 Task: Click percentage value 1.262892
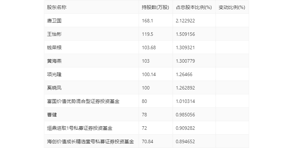[x=185, y=88]
